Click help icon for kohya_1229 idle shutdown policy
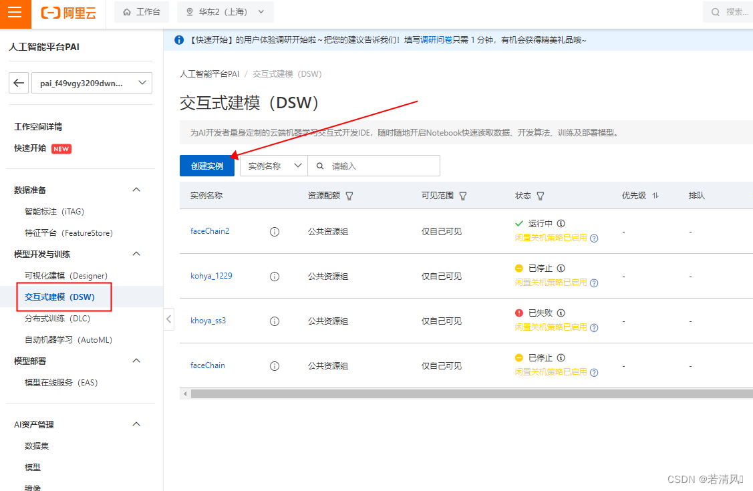 coord(594,283)
